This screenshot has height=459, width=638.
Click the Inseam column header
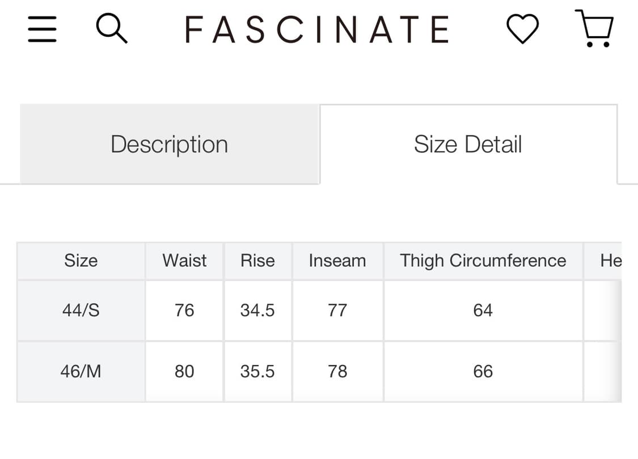tap(337, 261)
